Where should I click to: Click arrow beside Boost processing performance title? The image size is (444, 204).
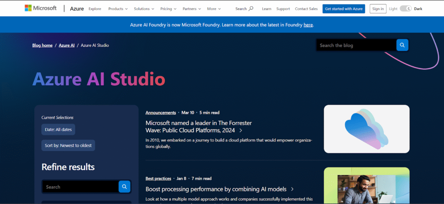(292, 189)
